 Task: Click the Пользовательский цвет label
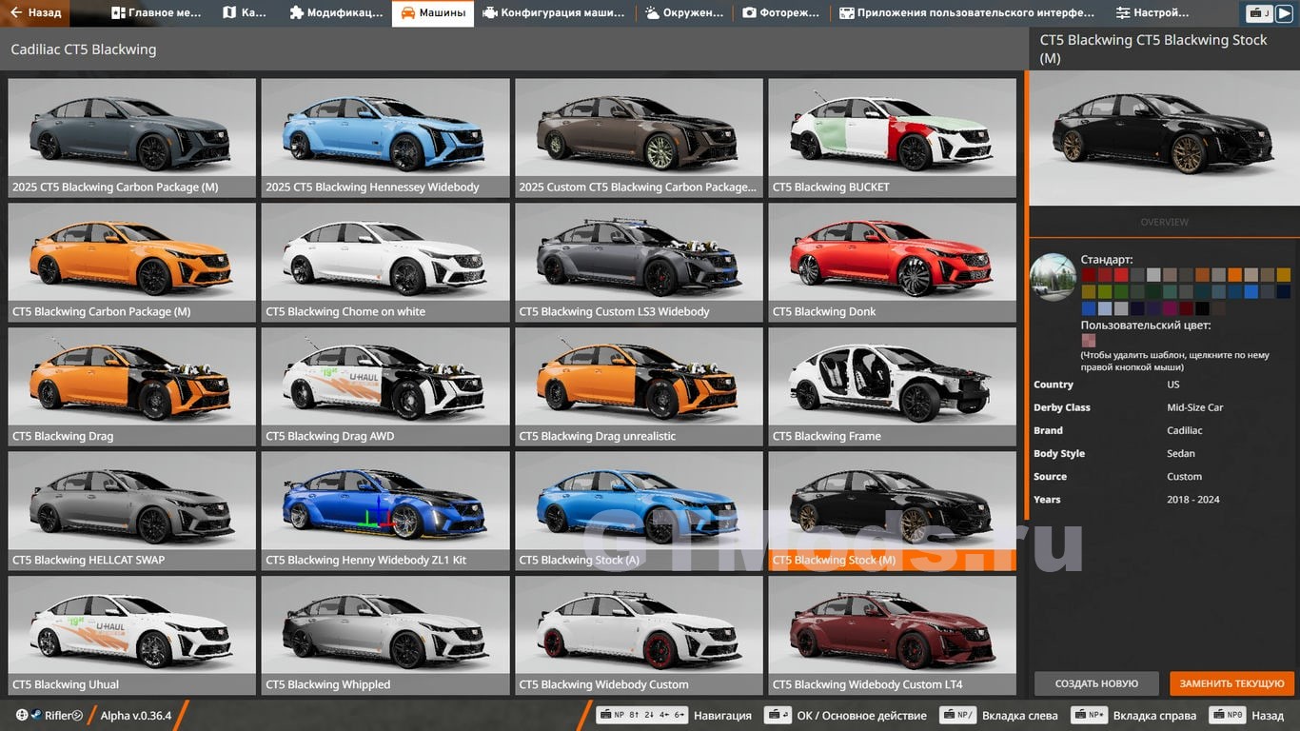[x=1146, y=325]
